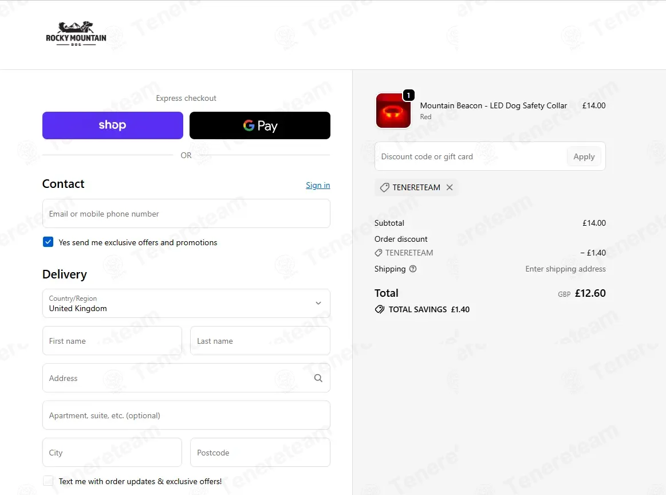Pay with Google Pay express button

[x=260, y=125]
